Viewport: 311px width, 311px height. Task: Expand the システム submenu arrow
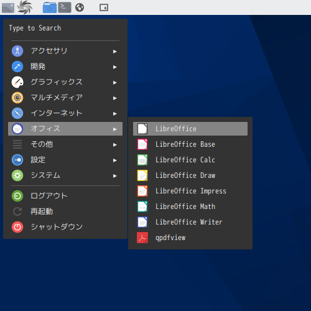pyautogui.click(x=114, y=176)
